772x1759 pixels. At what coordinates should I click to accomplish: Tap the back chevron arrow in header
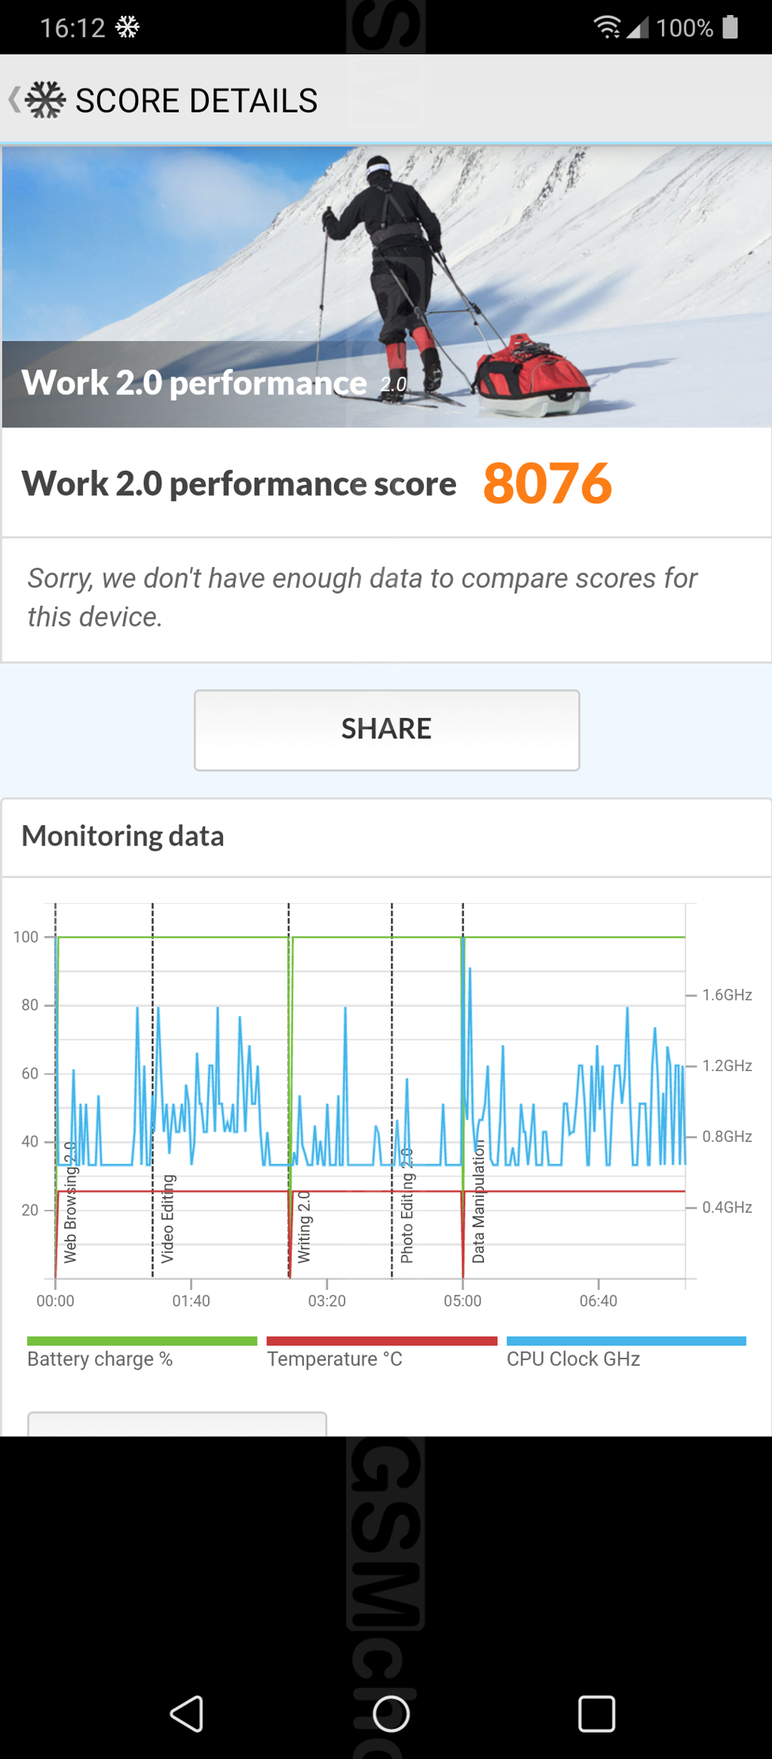click(x=14, y=100)
